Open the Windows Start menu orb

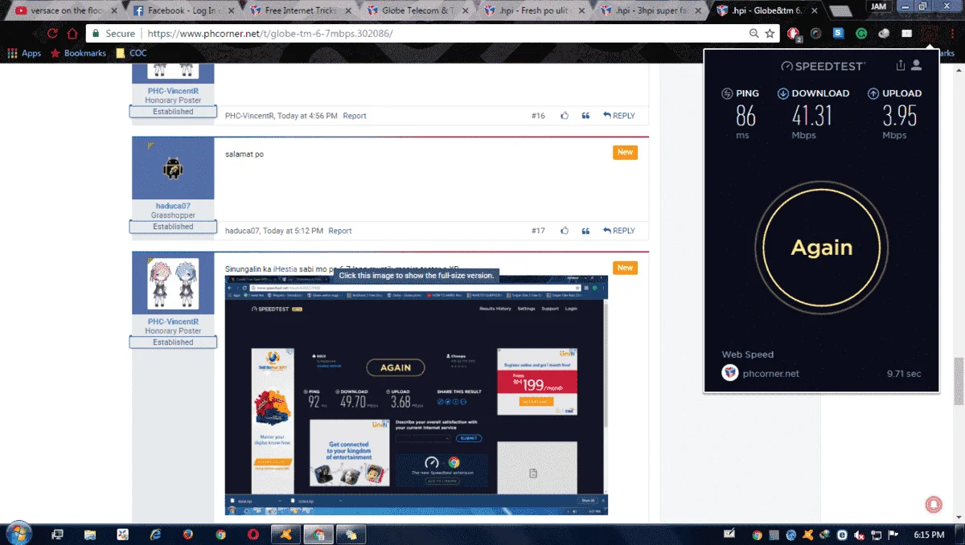tap(18, 533)
